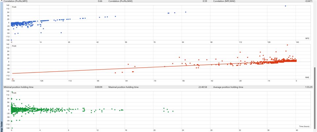Select the "Maximal position holding time" label
Image resolution: width=317 pixels, height=132 pixels.
point(123,87)
